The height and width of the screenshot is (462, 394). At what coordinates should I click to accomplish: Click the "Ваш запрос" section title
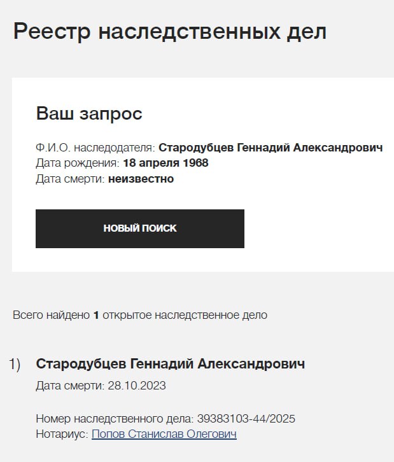(89, 114)
